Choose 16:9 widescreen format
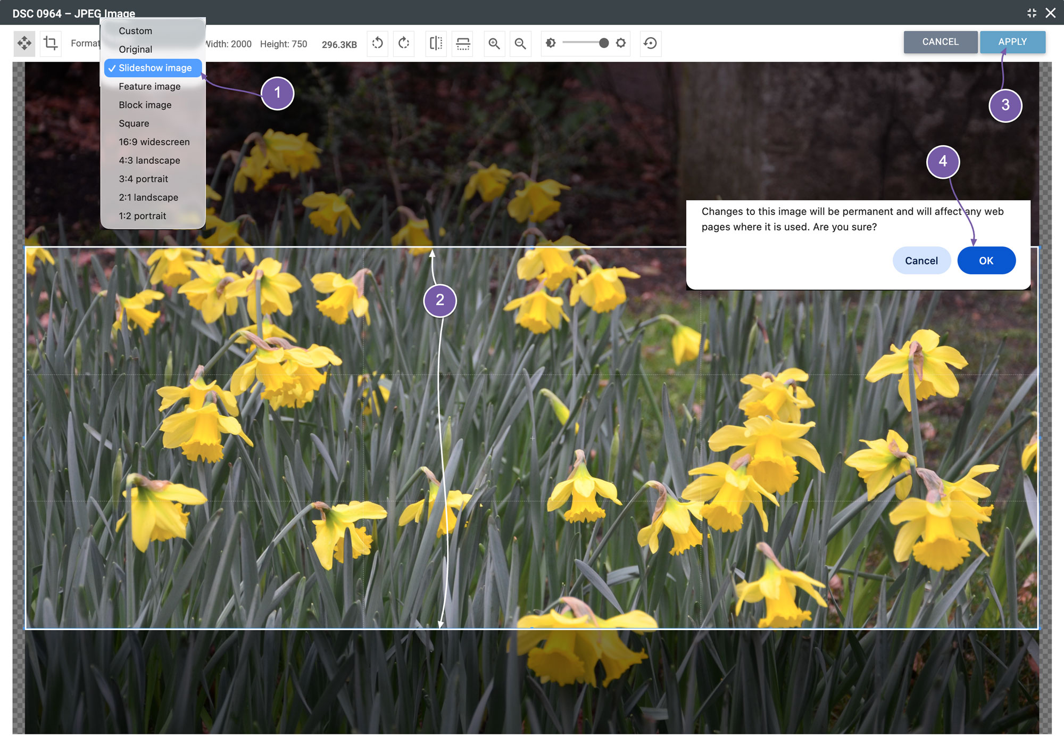Viewport: 1064px width, 744px height. pyautogui.click(x=153, y=142)
